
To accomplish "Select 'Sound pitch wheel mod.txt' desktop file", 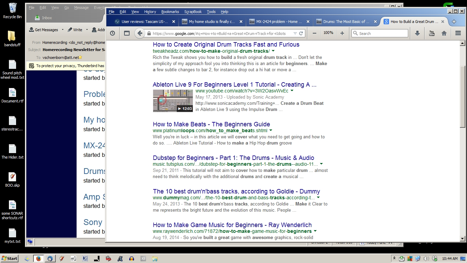I will pyautogui.click(x=12, y=70).
